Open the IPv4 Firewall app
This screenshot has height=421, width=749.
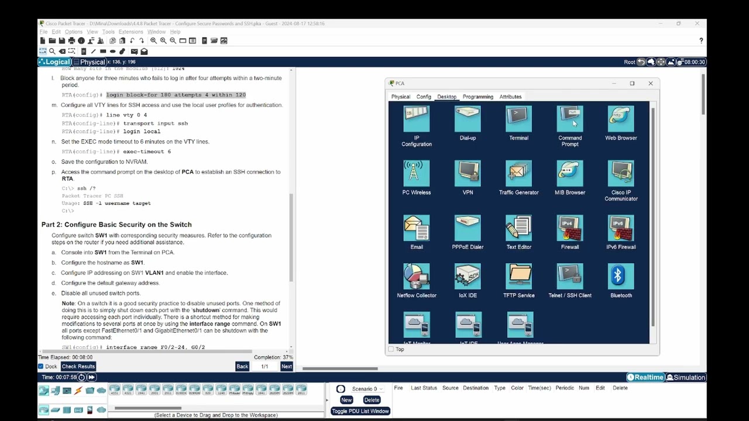point(569,228)
